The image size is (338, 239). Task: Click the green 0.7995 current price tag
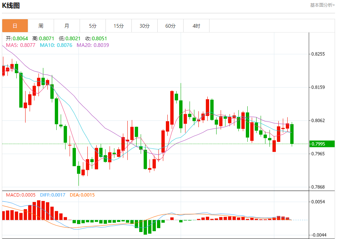click(322, 144)
